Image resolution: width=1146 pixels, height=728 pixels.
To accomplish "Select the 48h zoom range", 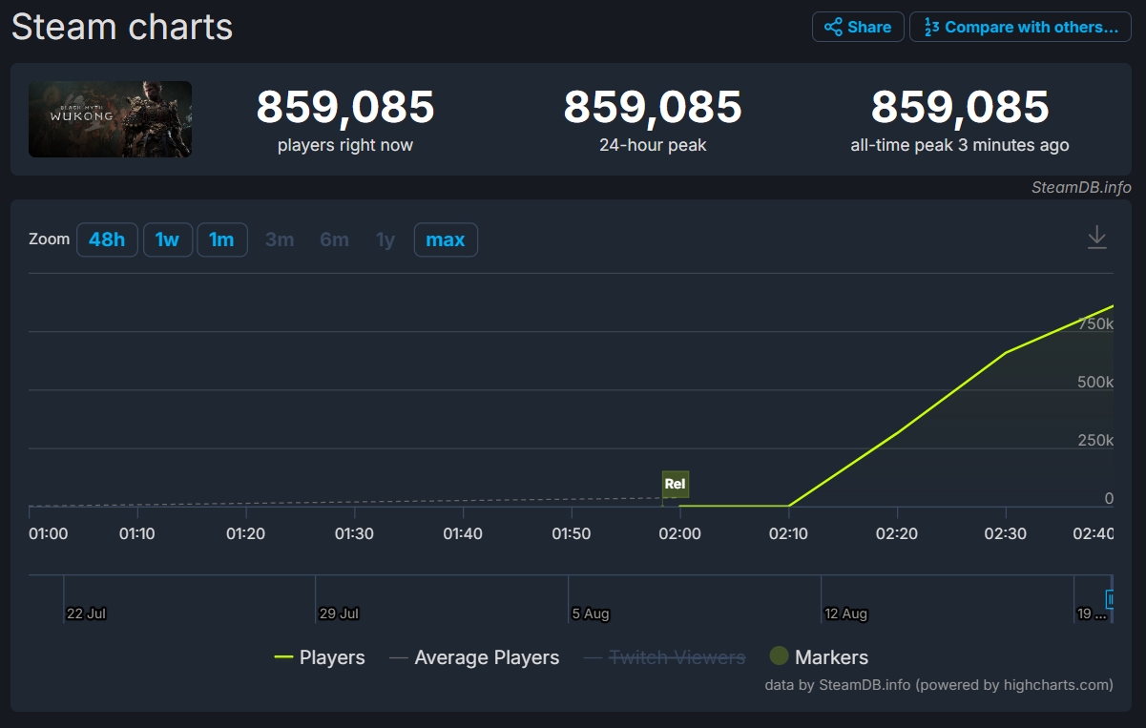I will tap(107, 239).
